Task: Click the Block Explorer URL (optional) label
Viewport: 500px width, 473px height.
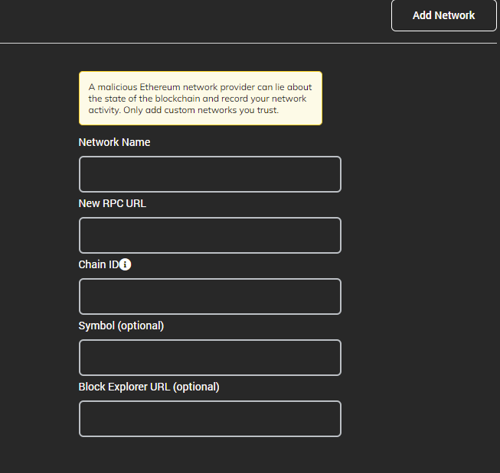Action: point(149,387)
